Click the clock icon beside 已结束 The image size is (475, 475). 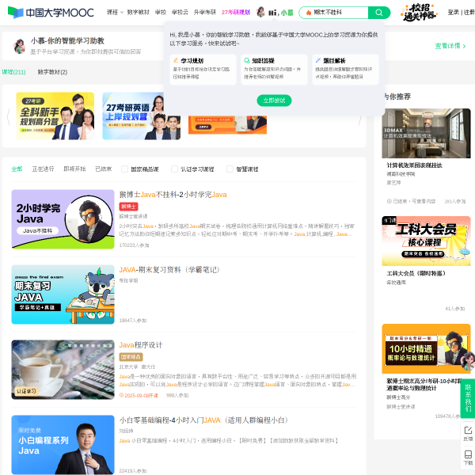[389, 201]
